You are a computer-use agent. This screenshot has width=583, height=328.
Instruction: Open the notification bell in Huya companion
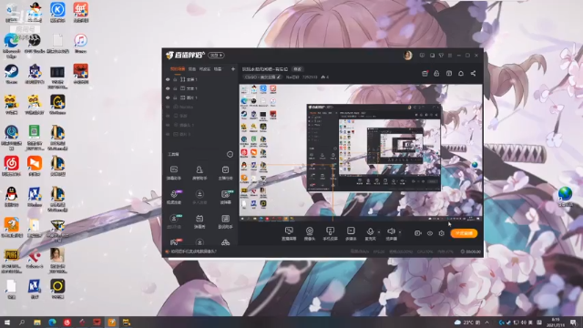(x=461, y=74)
